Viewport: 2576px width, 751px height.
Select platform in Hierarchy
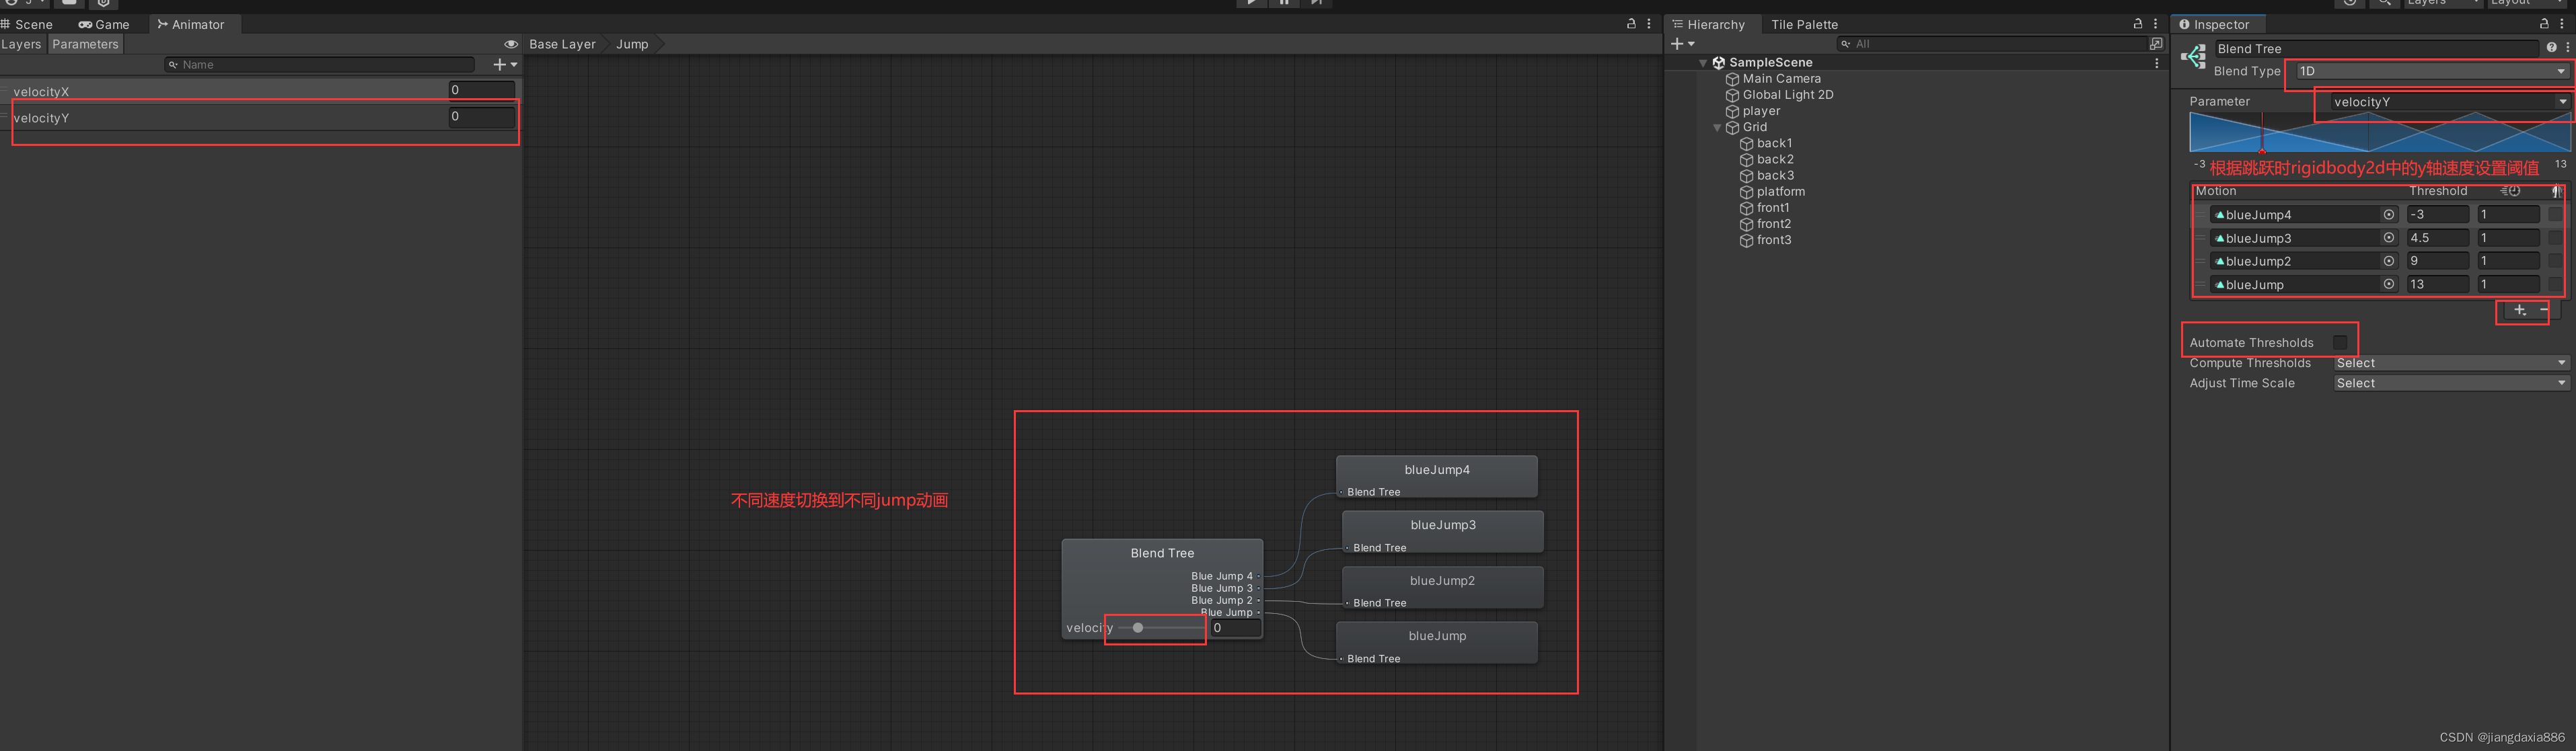[x=1781, y=192]
